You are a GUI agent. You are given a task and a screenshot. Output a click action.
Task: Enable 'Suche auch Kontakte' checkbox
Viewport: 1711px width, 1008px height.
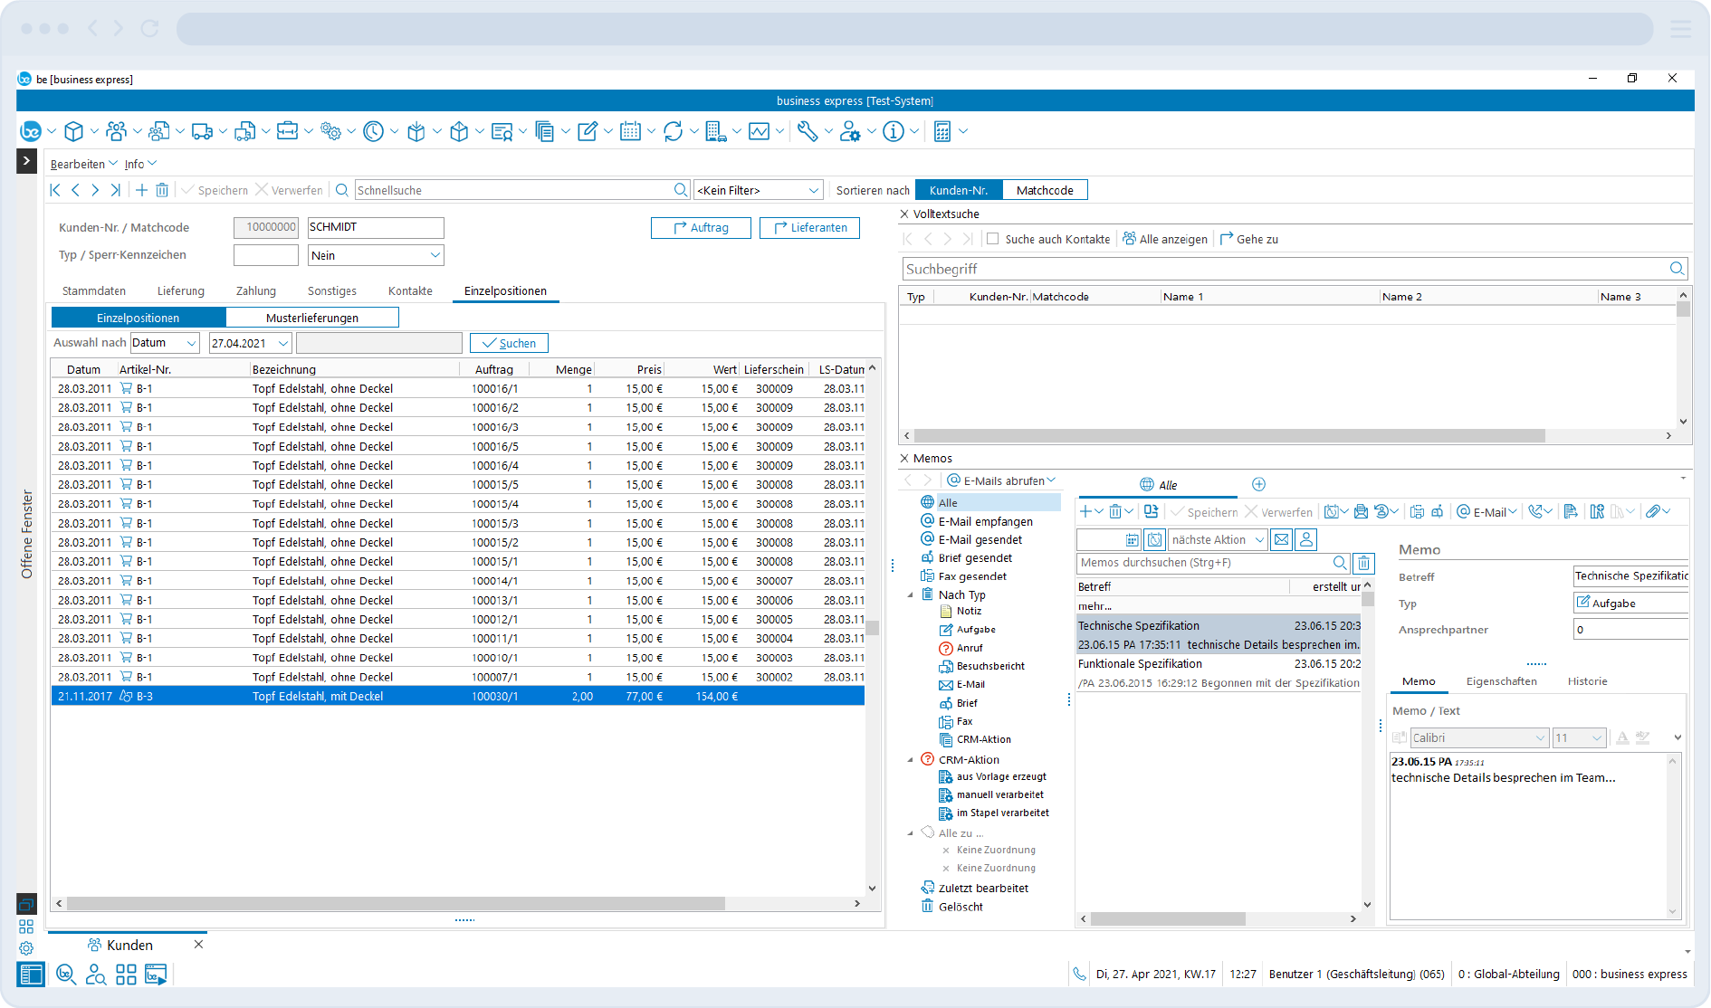tap(993, 239)
